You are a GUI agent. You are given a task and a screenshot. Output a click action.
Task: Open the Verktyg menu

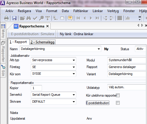113,11
